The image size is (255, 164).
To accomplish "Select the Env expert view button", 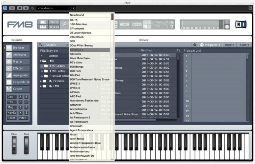I will (11, 102).
